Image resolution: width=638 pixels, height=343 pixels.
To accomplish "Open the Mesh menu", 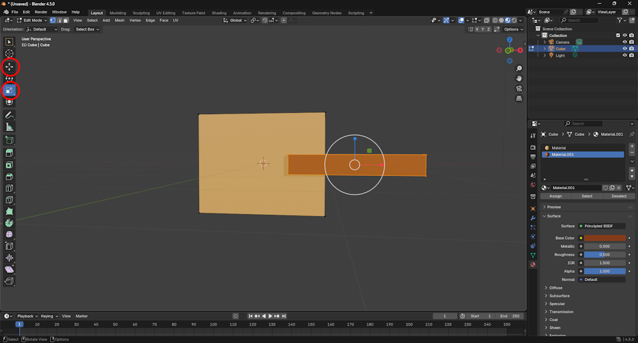I will (119, 20).
